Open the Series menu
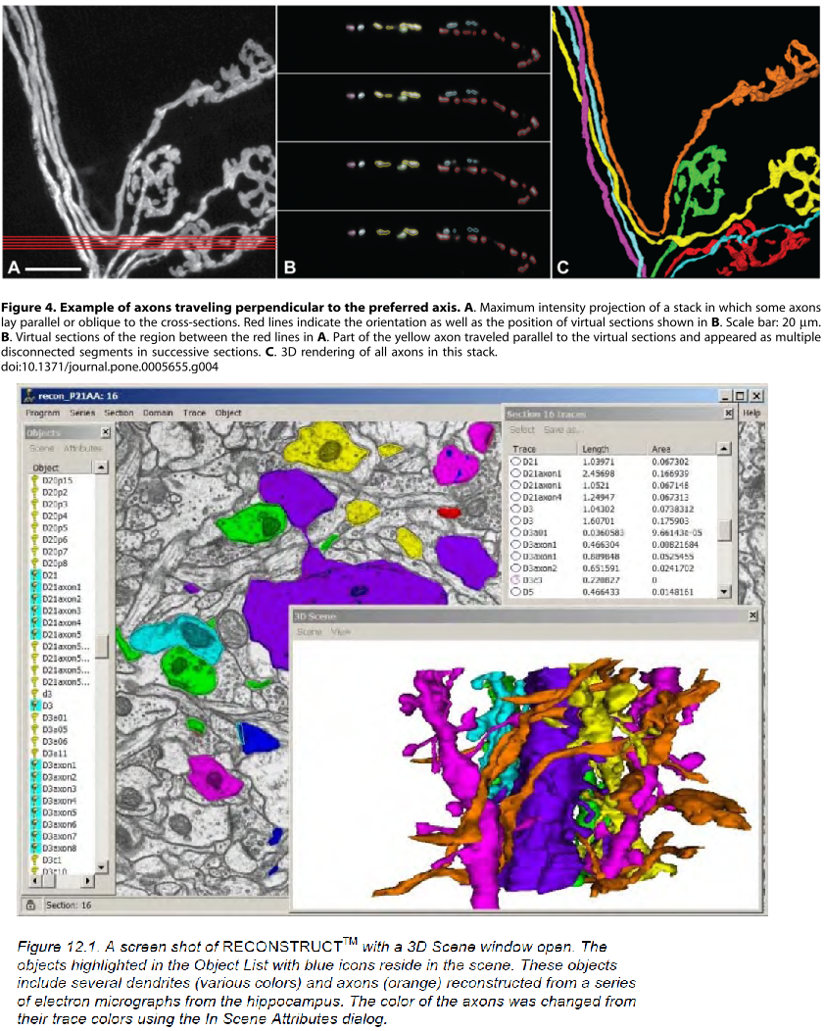Screen dimensions: 824x1031 (x=82, y=413)
